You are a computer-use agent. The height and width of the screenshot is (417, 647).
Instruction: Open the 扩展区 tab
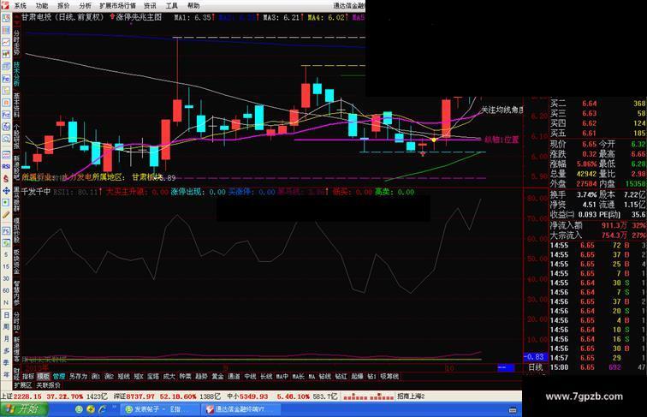coord(23,385)
